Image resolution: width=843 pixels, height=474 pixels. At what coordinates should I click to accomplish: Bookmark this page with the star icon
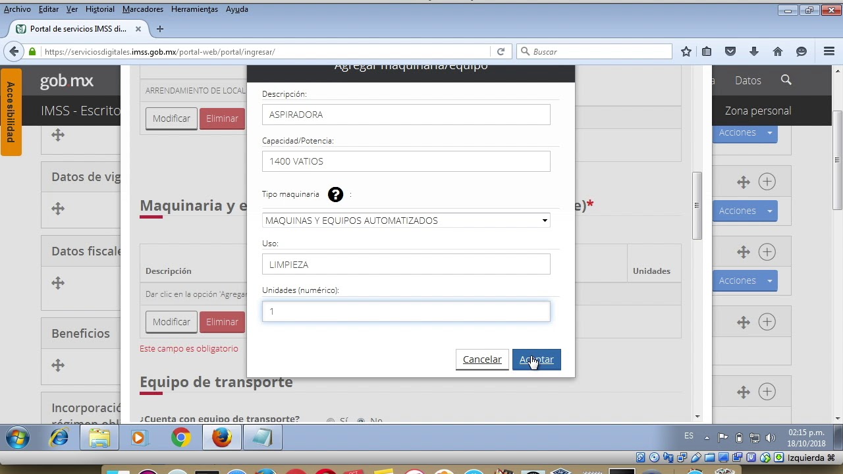tap(686, 51)
